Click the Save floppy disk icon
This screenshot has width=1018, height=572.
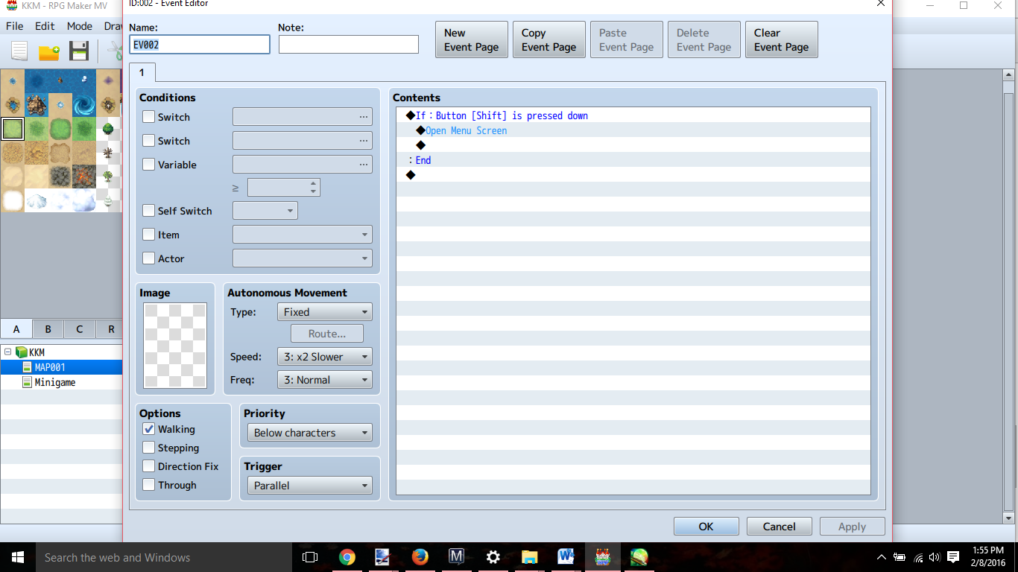coord(79,51)
